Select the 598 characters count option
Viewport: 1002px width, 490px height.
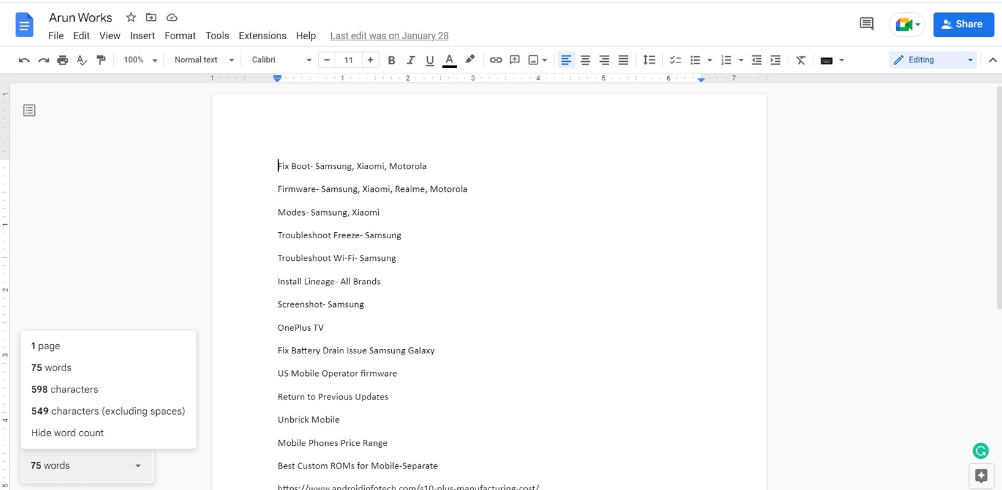click(64, 389)
